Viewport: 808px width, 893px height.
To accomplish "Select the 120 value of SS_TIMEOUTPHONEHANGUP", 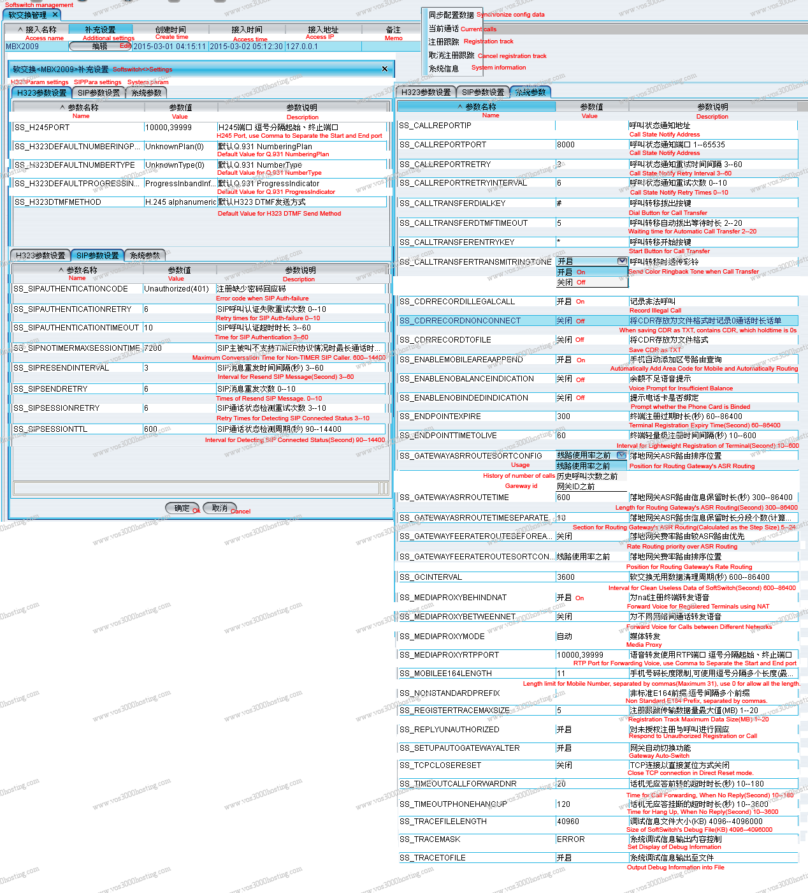I will point(592,804).
